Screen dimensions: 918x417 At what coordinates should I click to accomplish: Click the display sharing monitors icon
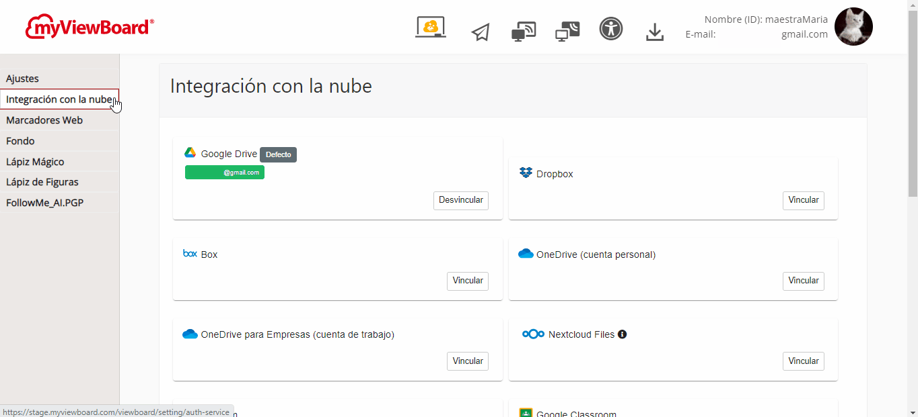[567, 32]
